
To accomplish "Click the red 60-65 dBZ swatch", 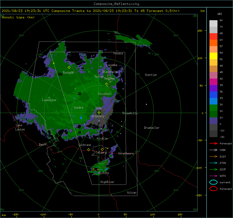I will [213, 37].
